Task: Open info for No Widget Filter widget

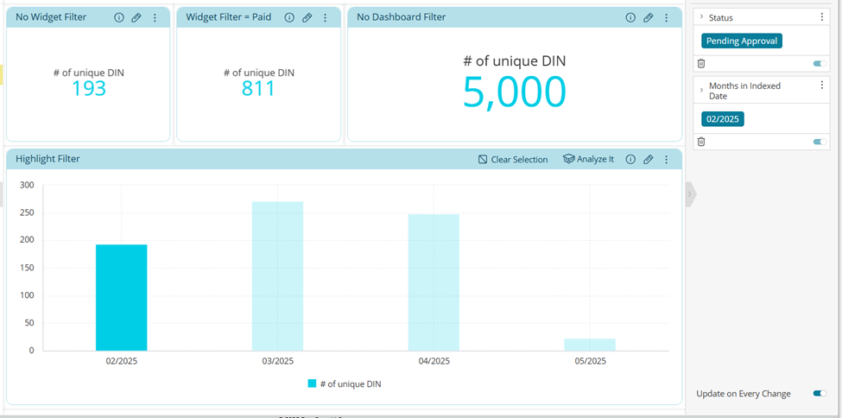Action: (x=118, y=18)
